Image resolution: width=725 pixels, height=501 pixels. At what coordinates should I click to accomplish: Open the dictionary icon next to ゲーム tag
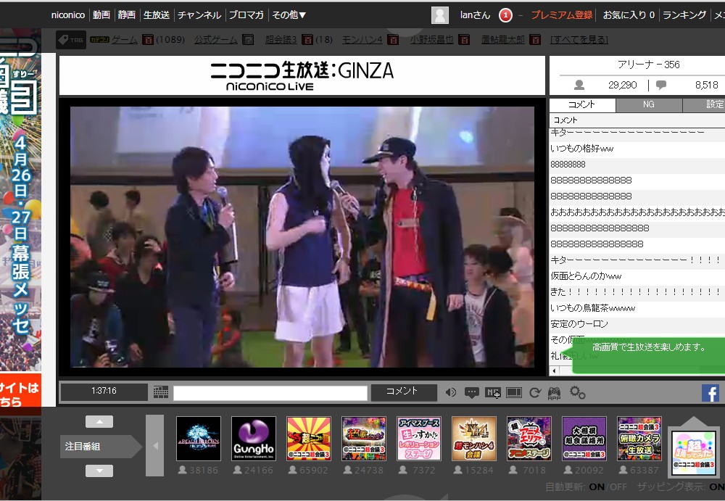click(x=147, y=40)
